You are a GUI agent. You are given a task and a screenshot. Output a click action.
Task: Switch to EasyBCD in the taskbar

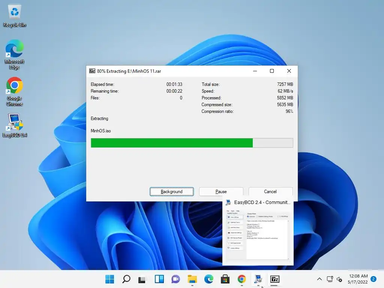coord(258,279)
